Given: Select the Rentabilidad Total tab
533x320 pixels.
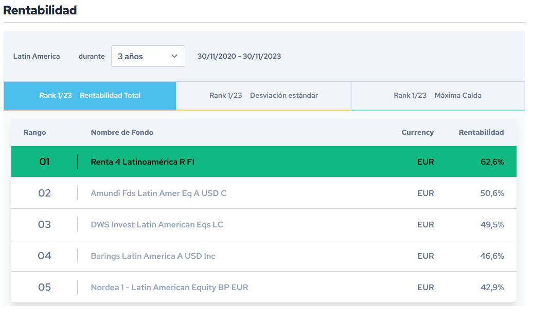Looking at the screenshot, I should pyautogui.click(x=90, y=95).
